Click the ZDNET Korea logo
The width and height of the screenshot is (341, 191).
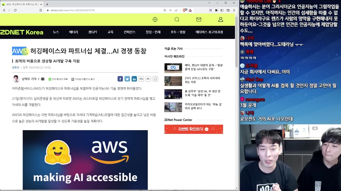(22, 32)
